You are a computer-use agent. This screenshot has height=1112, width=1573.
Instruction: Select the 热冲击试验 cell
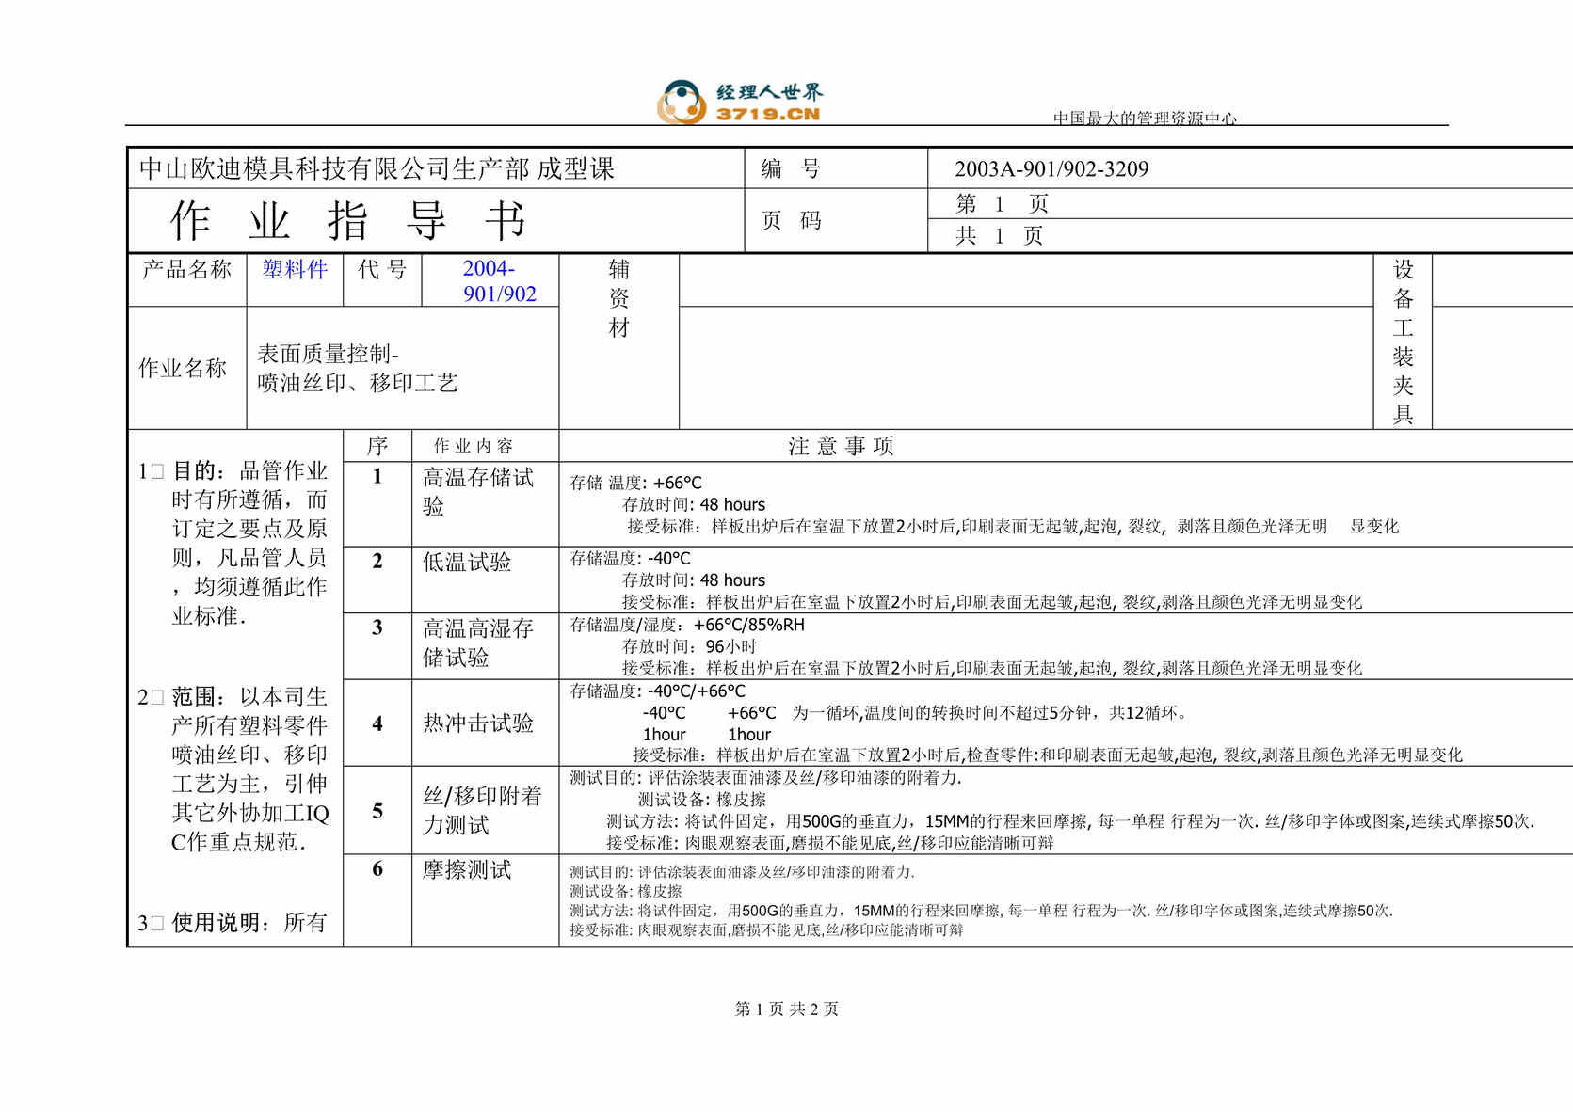click(486, 723)
